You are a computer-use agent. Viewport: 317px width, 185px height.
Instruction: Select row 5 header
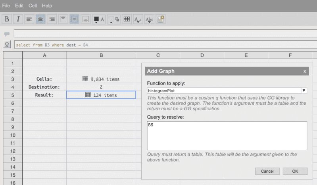(13, 95)
